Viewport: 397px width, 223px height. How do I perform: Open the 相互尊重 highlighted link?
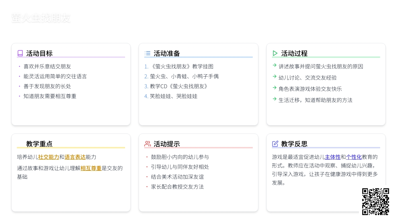(x=91, y=168)
